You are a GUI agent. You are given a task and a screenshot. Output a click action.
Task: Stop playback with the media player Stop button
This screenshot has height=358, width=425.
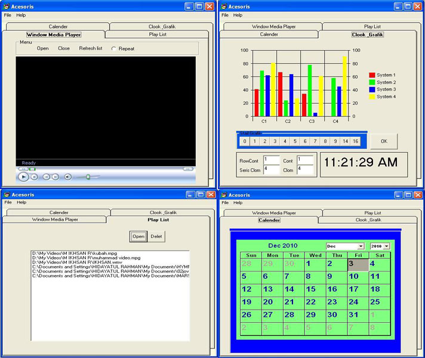tap(34, 177)
